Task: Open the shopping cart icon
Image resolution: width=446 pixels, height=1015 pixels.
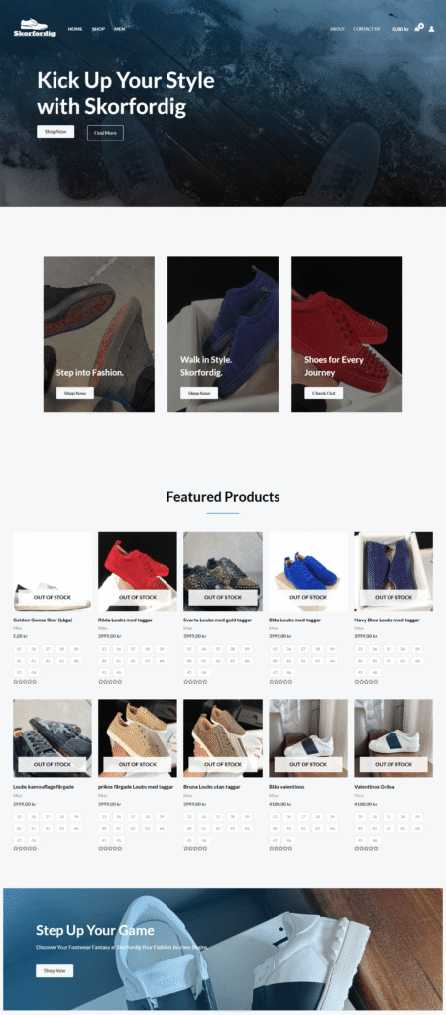Action: pos(418,28)
